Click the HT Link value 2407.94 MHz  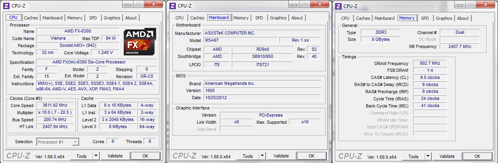coord(55,127)
